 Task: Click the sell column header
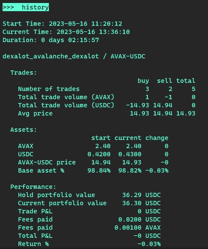pyautogui.click(x=165, y=81)
